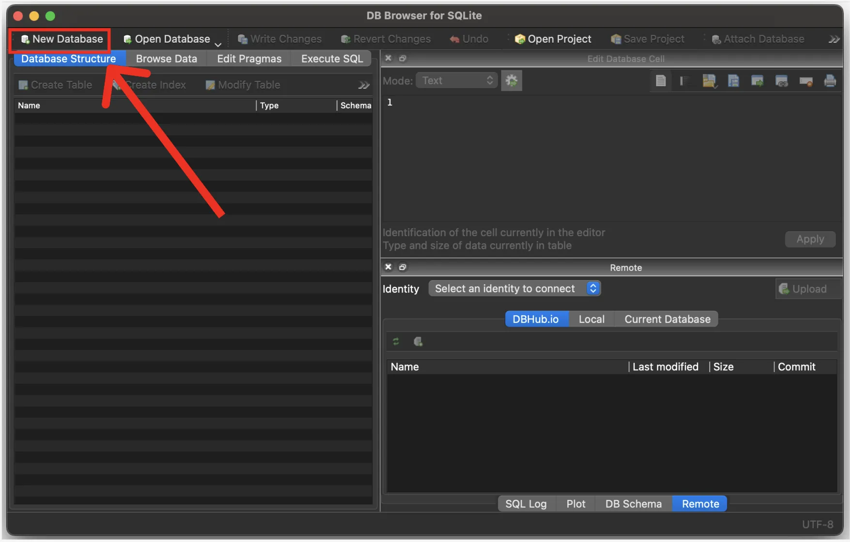Float the Remote dock panel
This screenshot has height=542, width=850.
pos(402,267)
